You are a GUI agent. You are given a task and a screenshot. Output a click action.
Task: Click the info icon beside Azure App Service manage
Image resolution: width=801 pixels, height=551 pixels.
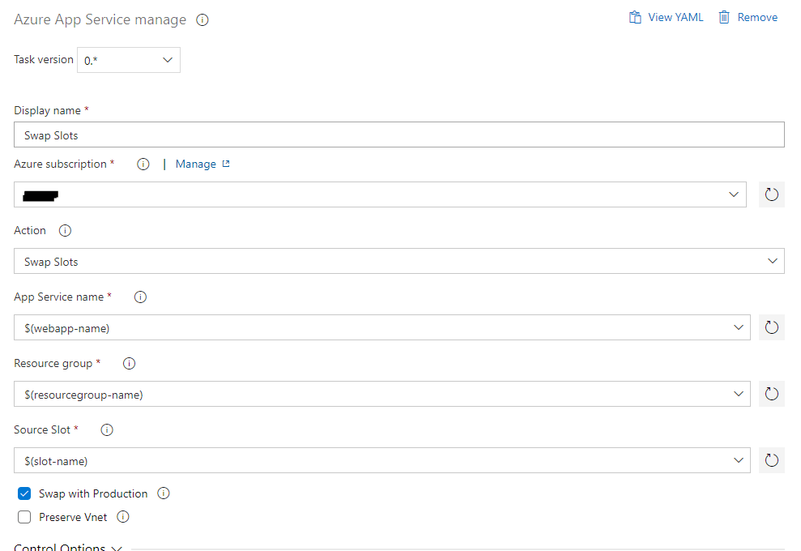[x=202, y=20]
